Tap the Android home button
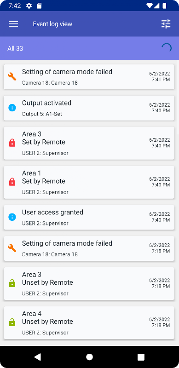Image resolution: width=179 pixels, height=368 pixels. point(89,357)
